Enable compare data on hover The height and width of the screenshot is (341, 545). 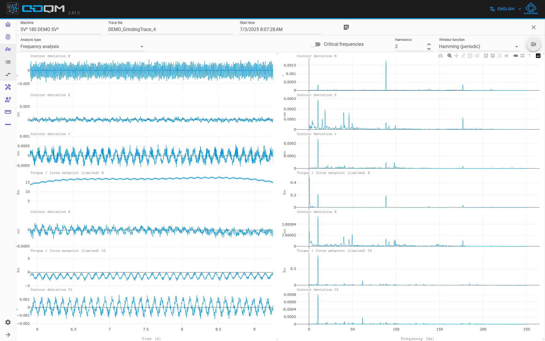(522, 56)
